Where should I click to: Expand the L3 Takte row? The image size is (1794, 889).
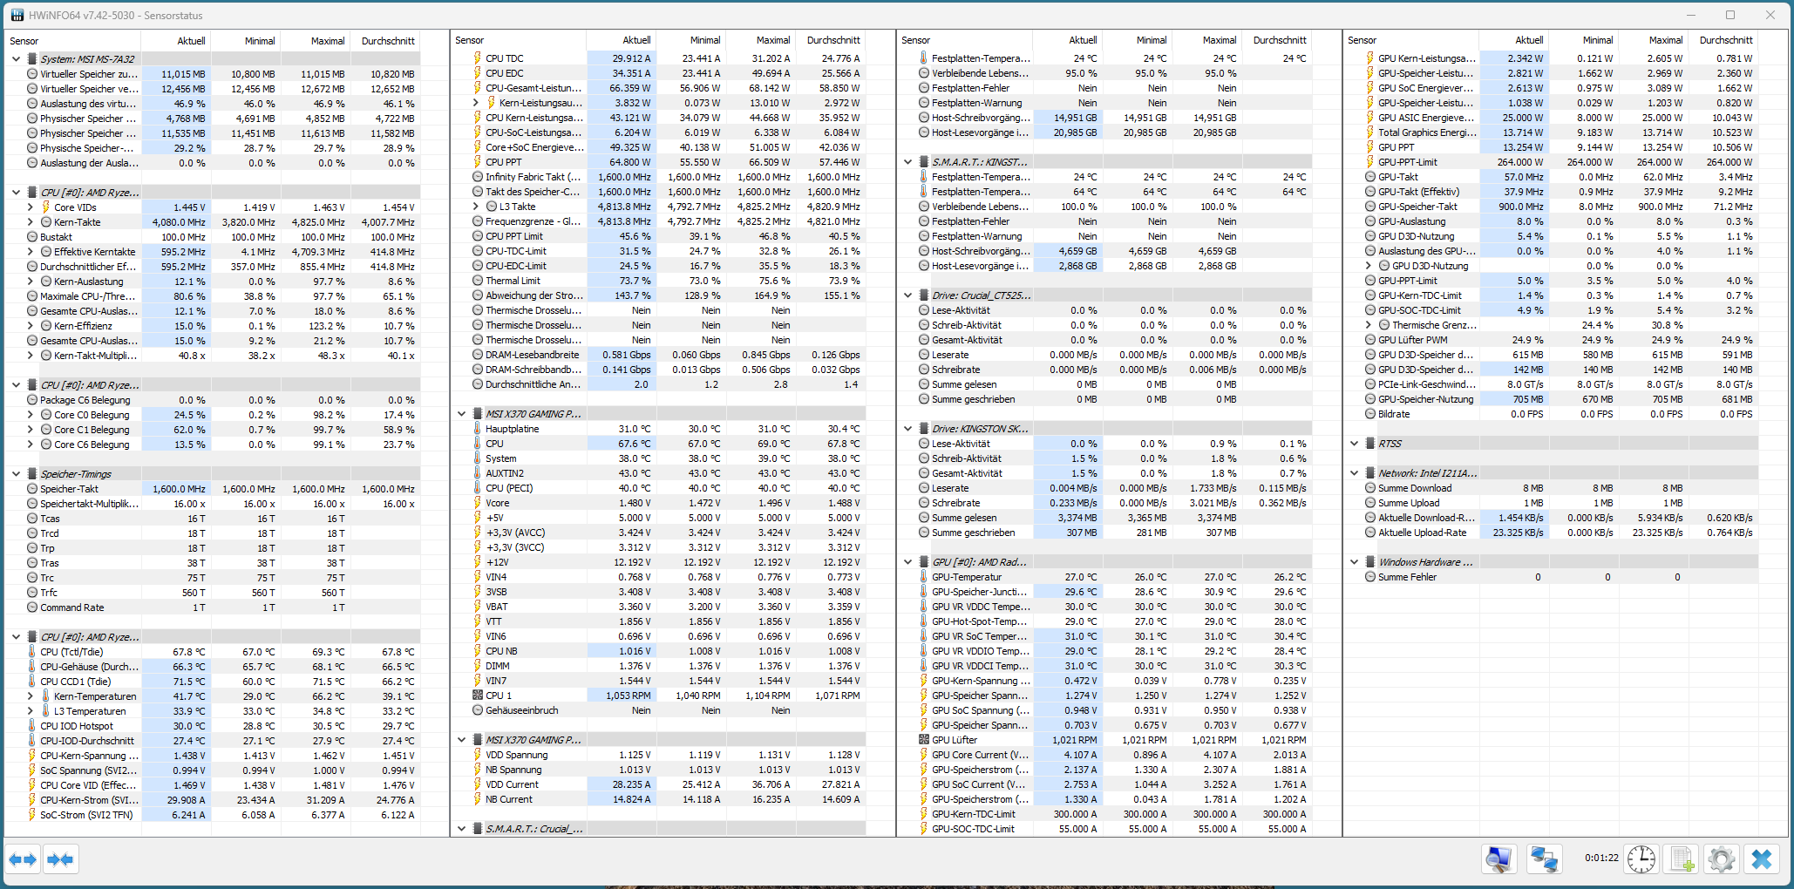click(x=475, y=207)
